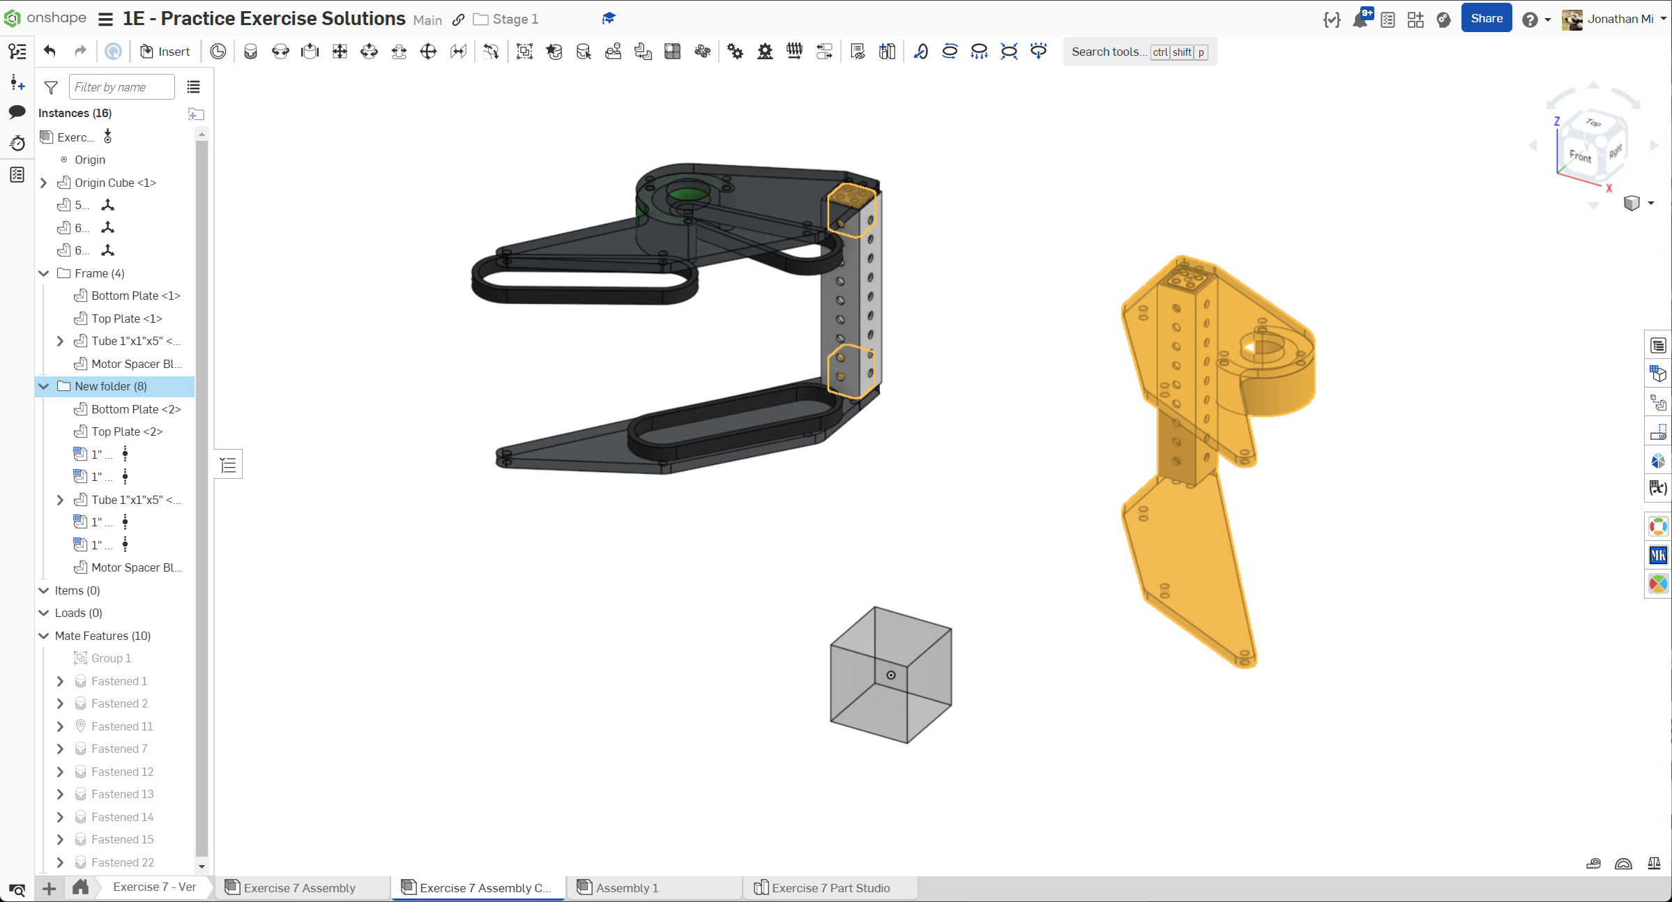Expand the Fastened 11 mate feature
The width and height of the screenshot is (1672, 902).
[61, 726]
